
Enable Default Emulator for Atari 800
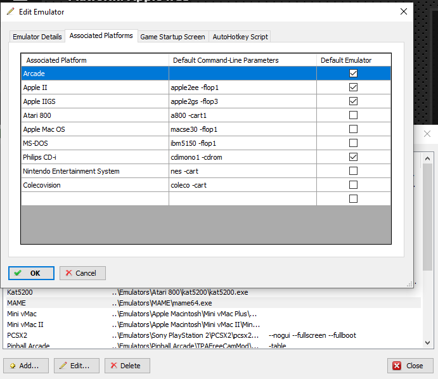pyautogui.click(x=353, y=115)
